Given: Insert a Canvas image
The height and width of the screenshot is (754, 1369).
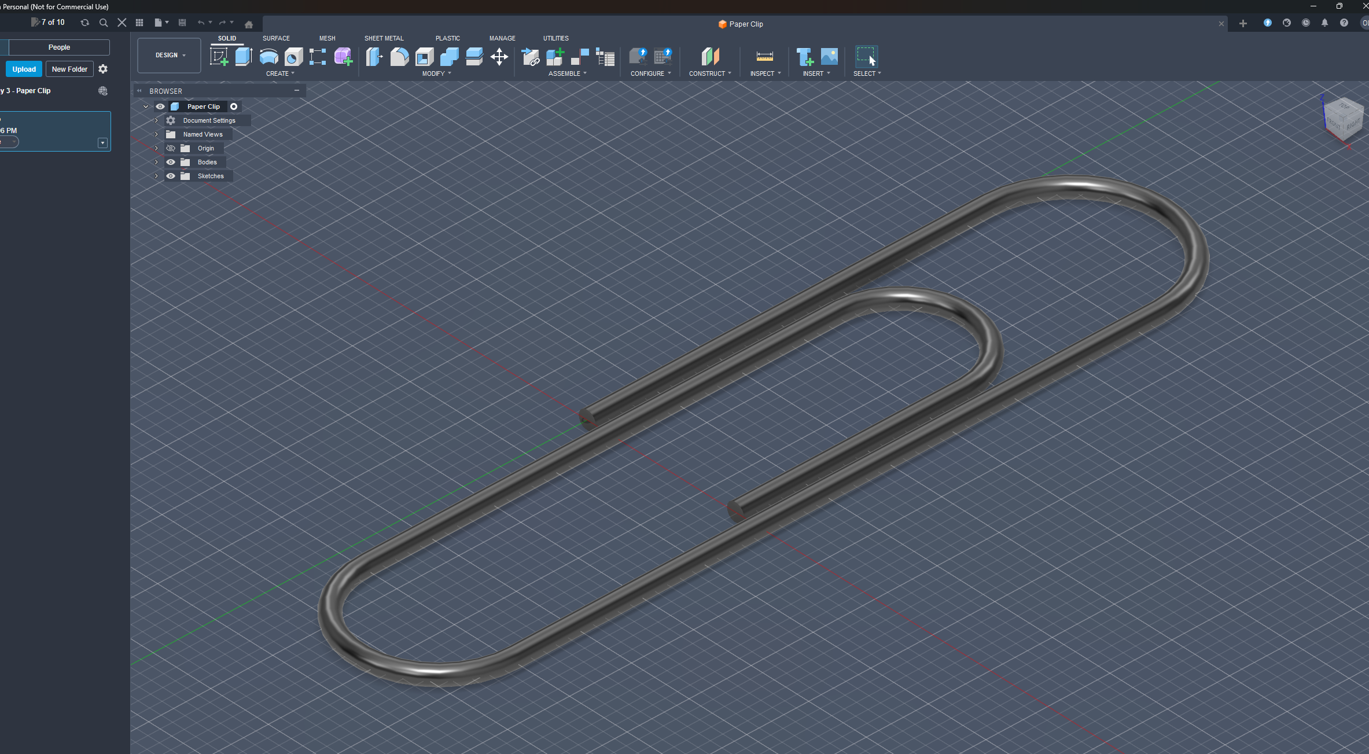Looking at the screenshot, I should [x=830, y=57].
